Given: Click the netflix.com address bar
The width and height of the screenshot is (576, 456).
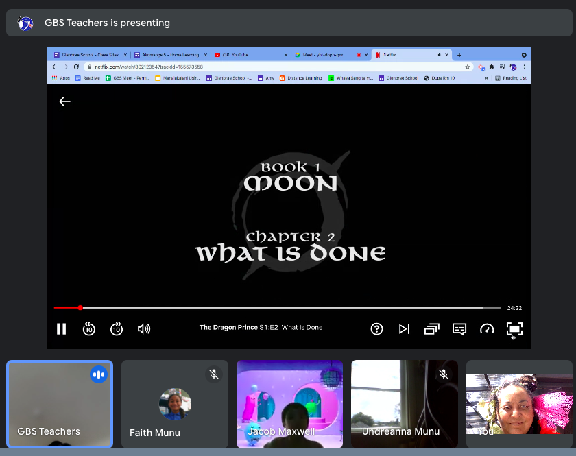Looking at the screenshot, I should [x=278, y=67].
